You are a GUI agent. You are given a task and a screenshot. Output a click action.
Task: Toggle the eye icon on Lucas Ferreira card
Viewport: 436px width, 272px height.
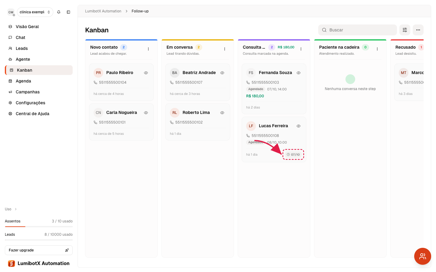click(x=299, y=126)
